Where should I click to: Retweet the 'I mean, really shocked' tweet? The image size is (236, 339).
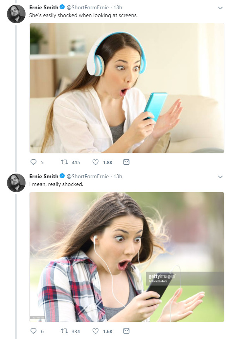65,331
